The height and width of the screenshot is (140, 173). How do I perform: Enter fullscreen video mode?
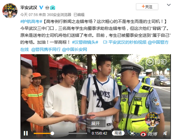pos(132,133)
